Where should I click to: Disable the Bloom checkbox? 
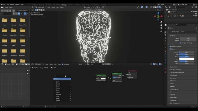click(170, 49)
